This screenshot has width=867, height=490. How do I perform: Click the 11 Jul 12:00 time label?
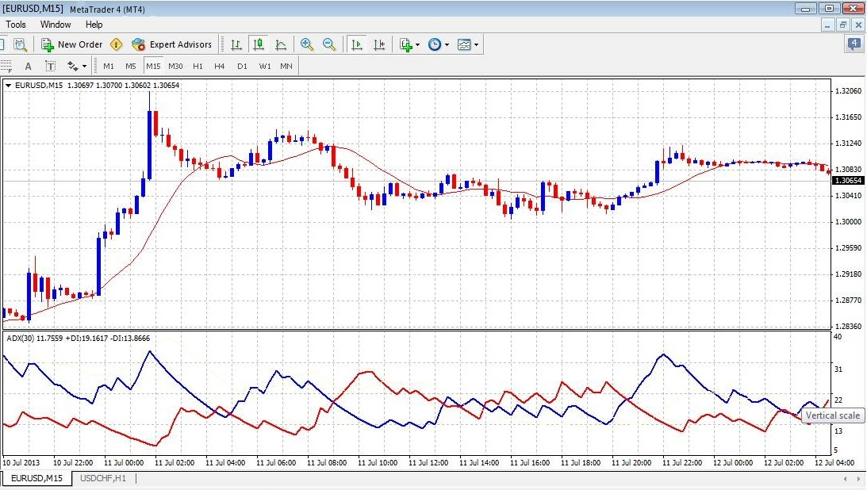(428, 463)
